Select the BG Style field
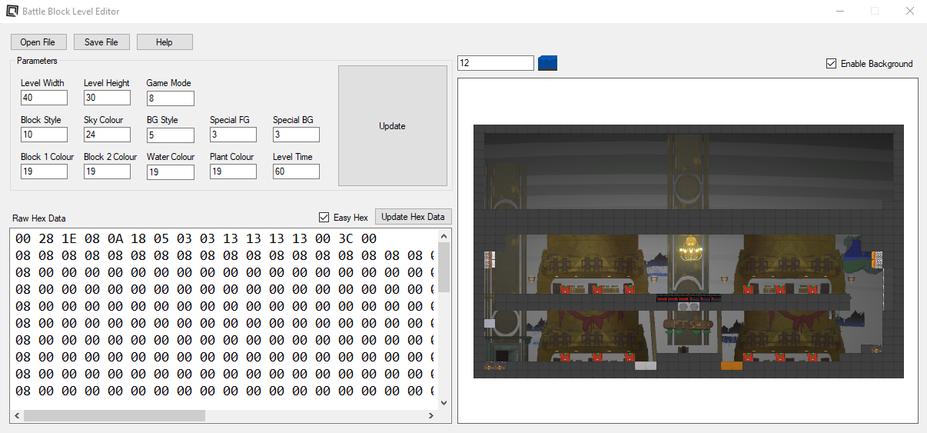Viewport: 927px width, 433px height. [x=171, y=135]
